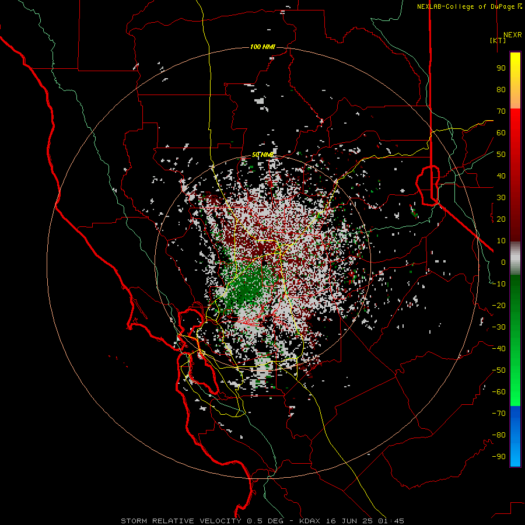525x525 pixels.
Task: Click the [KT] units label
Action: (x=498, y=40)
